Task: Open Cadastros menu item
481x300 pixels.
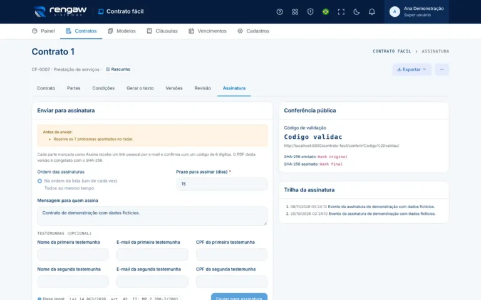Action: [x=253, y=31]
